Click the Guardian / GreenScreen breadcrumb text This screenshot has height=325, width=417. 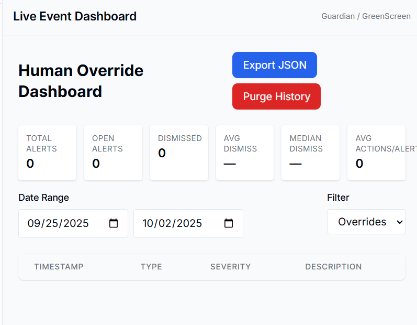(366, 16)
